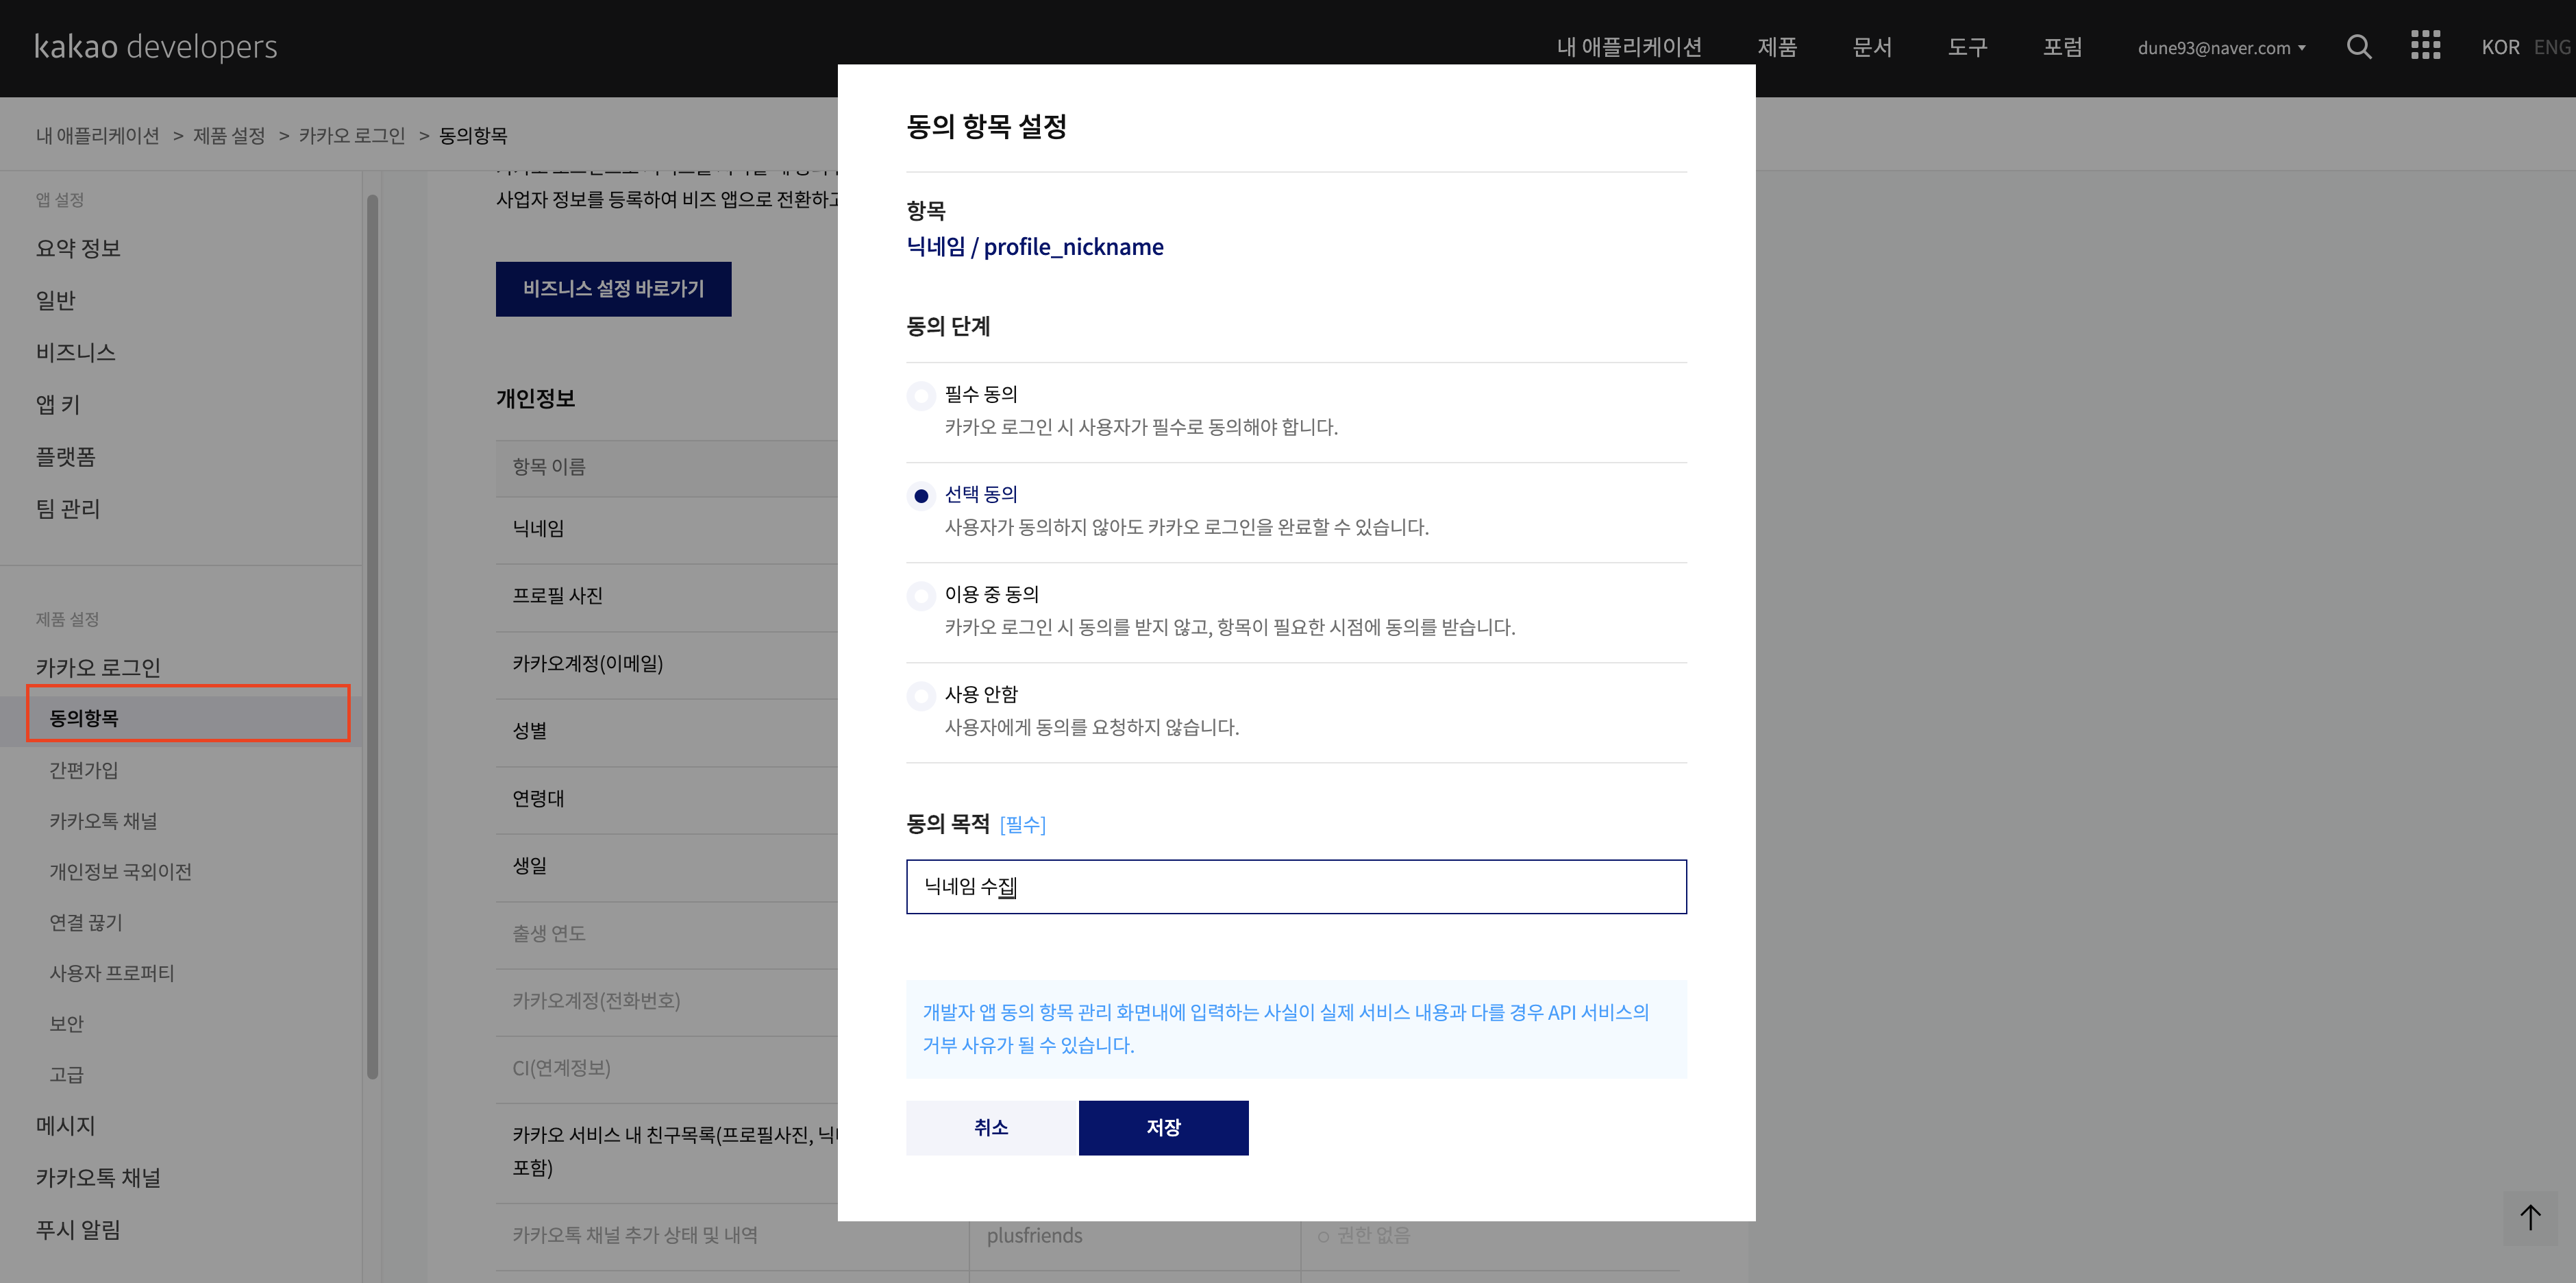Open the 도구 top menu
Screen dimensions: 2576x1283
1967,47
